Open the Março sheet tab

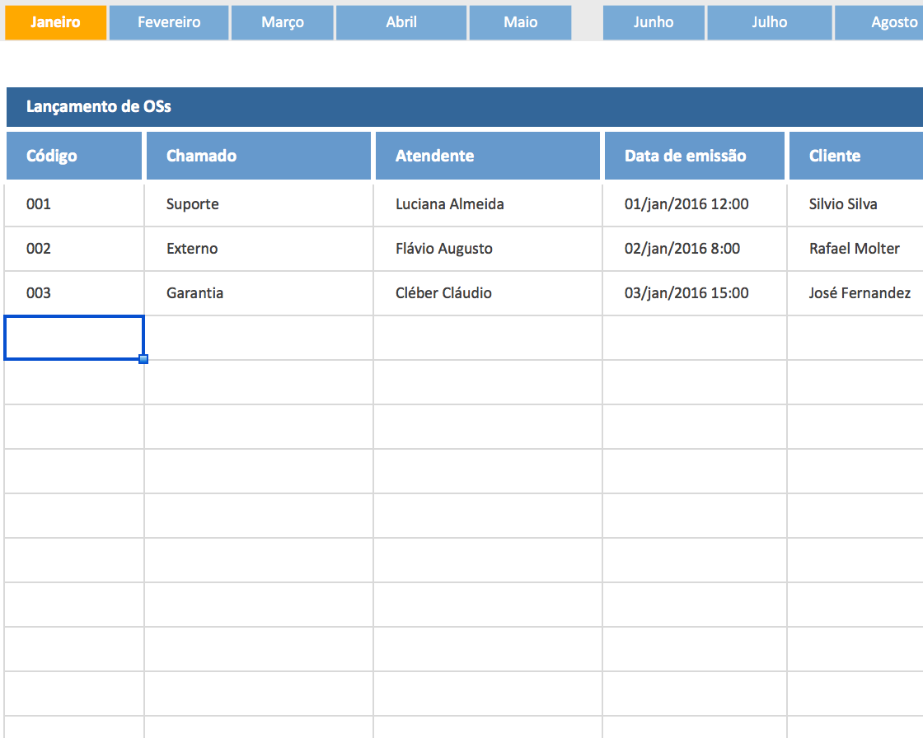click(x=282, y=22)
